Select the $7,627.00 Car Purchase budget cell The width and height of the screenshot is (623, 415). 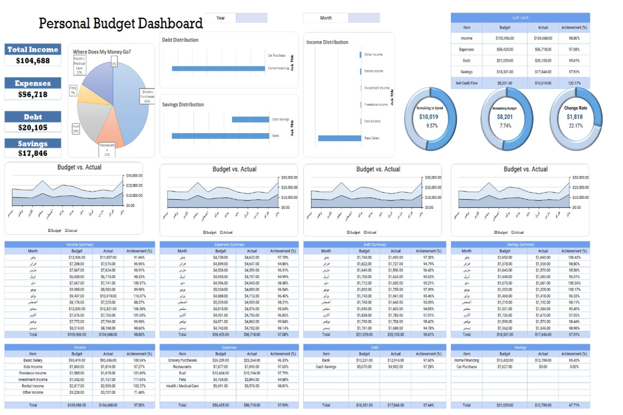[x=505, y=367]
